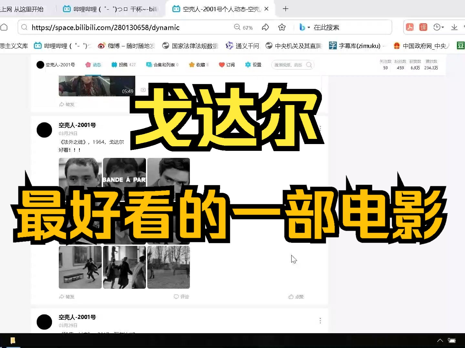Viewport: 465px width, 348px height.
Task: Click the 获赞数 6.9万 counter
Action: [415, 64]
